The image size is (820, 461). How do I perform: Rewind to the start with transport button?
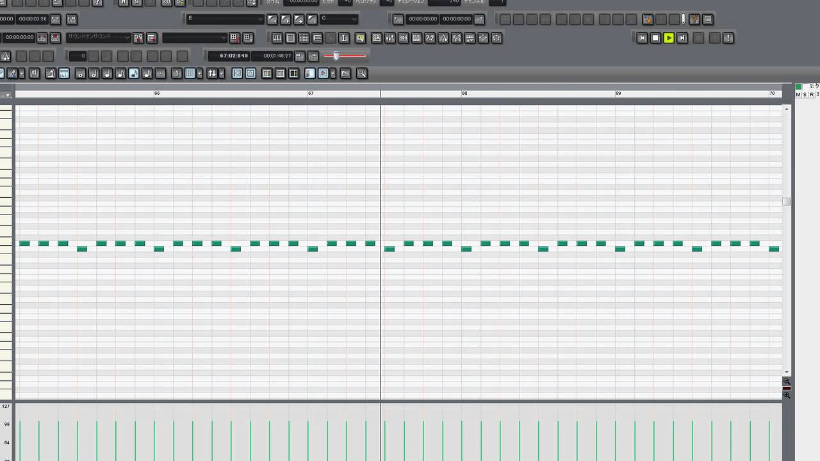(x=642, y=38)
